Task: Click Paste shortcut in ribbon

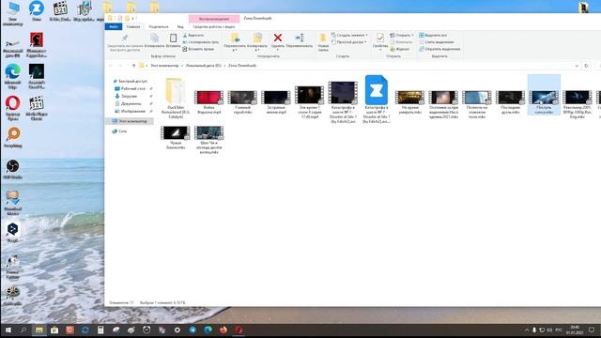Action: [x=198, y=49]
